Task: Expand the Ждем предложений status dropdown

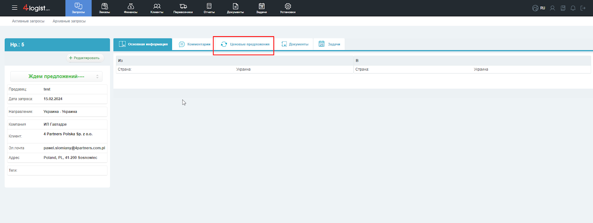Action: coord(56,76)
